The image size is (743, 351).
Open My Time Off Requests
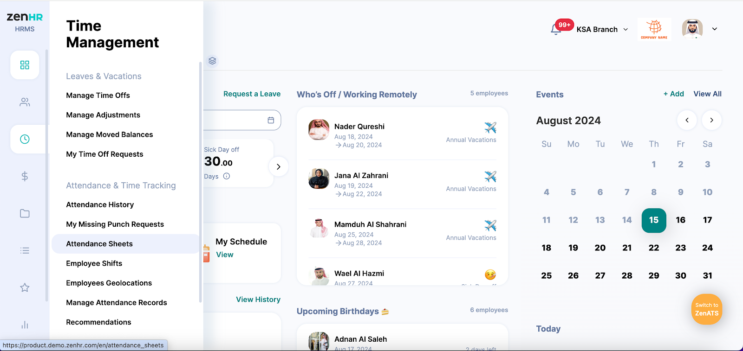104,154
